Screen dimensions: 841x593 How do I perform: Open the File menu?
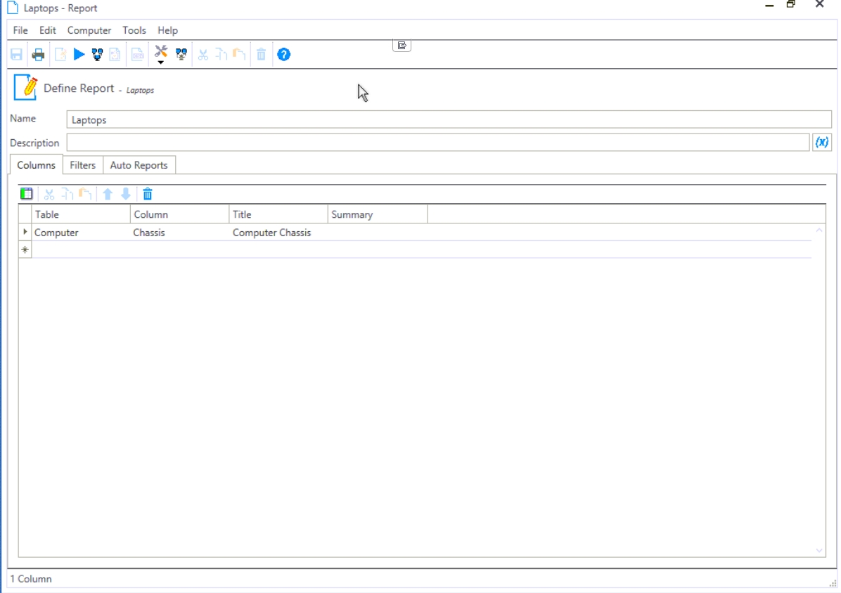(20, 30)
